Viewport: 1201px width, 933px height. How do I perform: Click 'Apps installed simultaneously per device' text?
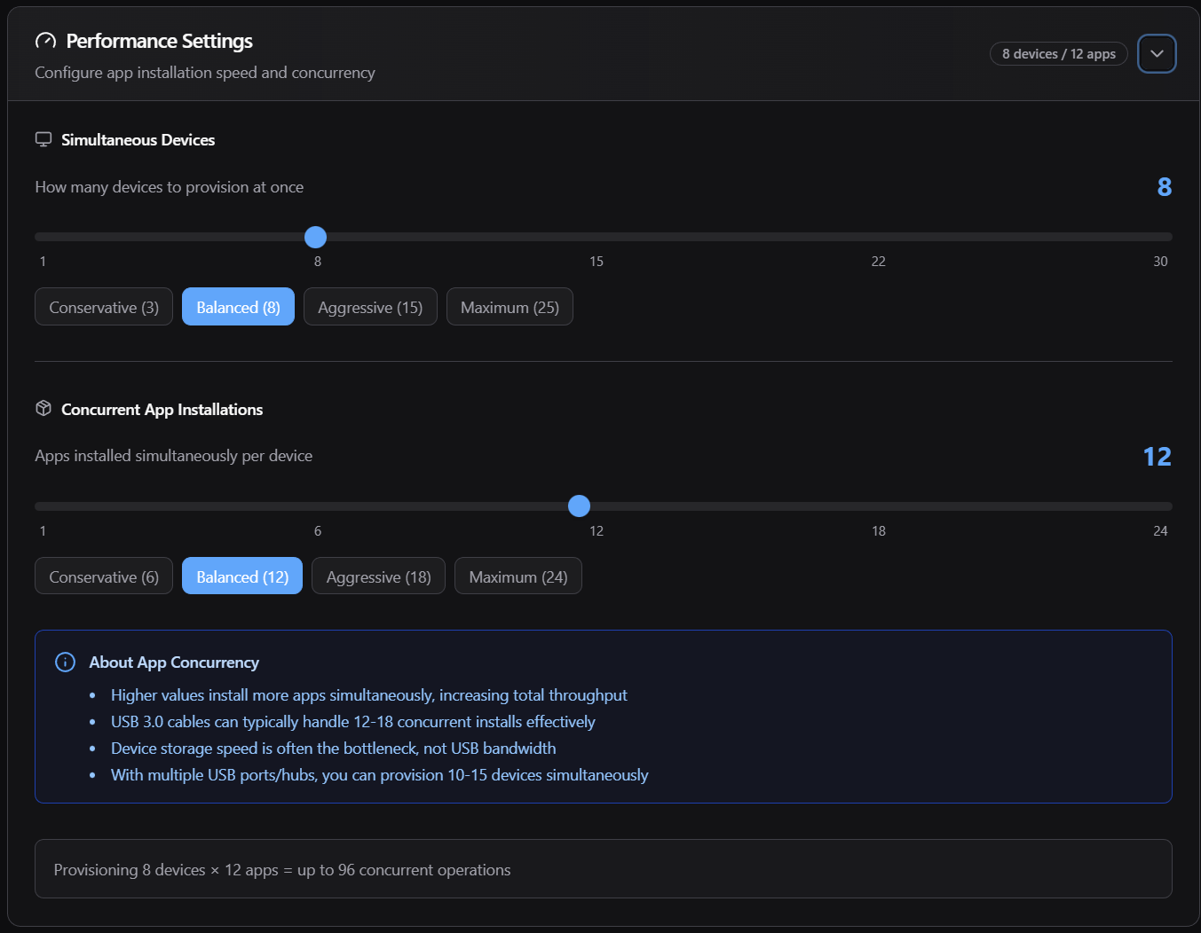174,456
